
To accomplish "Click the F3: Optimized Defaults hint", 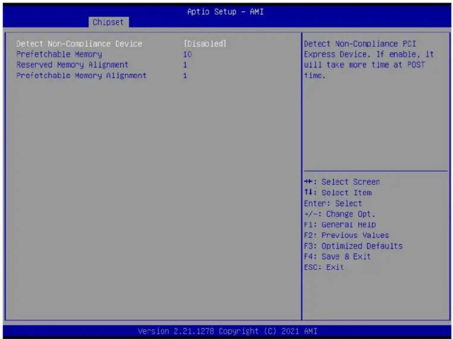I will click(353, 246).
